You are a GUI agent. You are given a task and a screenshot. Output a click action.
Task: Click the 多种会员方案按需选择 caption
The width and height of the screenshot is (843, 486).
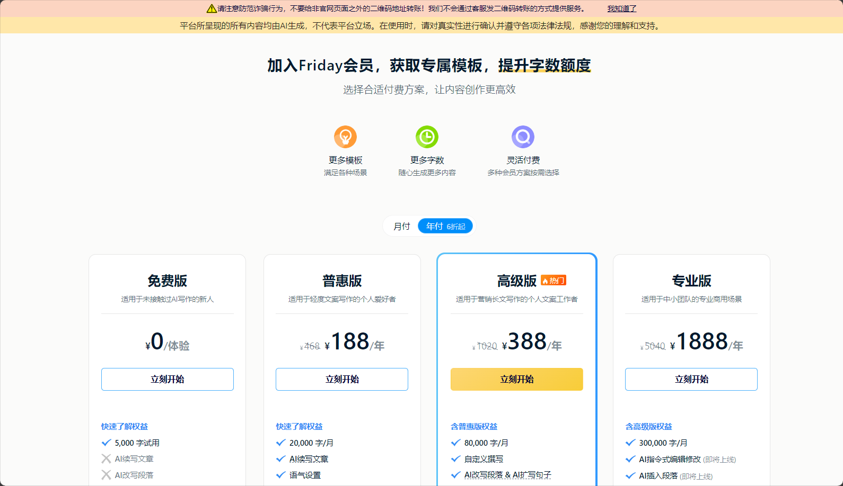click(x=523, y=173)
